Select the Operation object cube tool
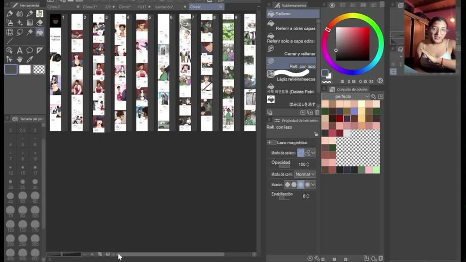The height and width of the screenshot is (262, 466). (x=10, y=50)
